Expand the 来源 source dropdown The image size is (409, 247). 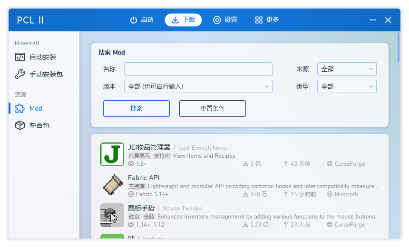click(x=347, y=69)
